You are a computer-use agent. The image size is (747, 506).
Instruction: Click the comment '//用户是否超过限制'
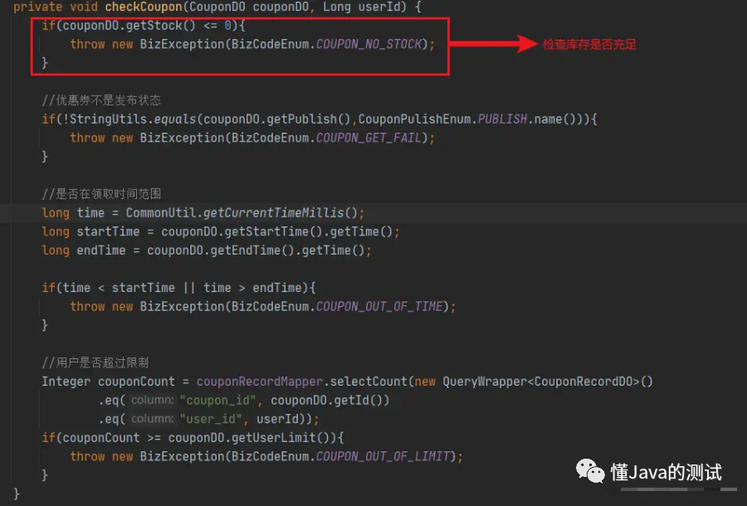click(x=95, y=362)
